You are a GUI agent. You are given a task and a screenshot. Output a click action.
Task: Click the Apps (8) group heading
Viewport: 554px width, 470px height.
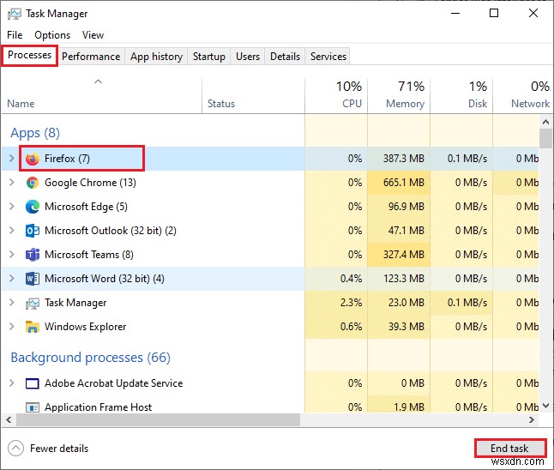[35, 133]
